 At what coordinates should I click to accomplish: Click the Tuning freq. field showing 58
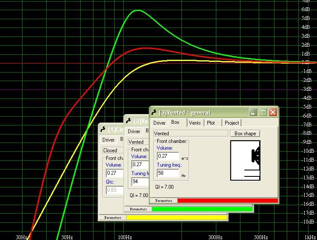pyautogui.click(x=168, y=173)
